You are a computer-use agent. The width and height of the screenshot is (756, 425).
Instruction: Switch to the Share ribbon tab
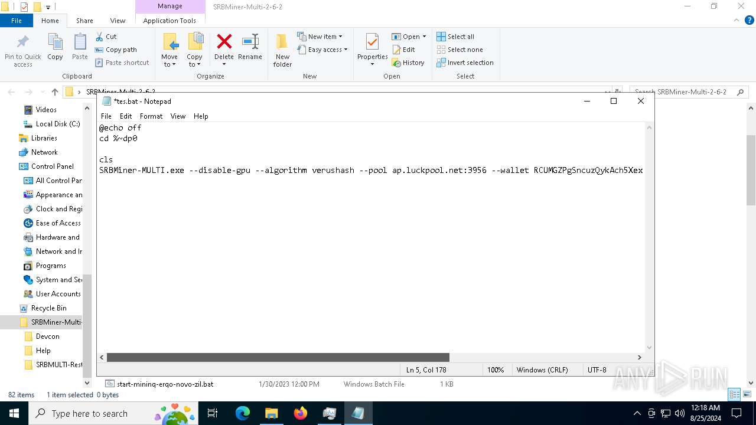click(x=84, y=21)
